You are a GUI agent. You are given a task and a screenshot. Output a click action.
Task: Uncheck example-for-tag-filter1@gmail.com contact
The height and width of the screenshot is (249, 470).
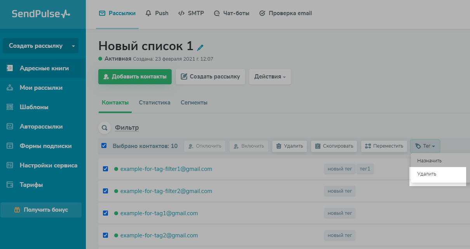[x=105, y=169]
